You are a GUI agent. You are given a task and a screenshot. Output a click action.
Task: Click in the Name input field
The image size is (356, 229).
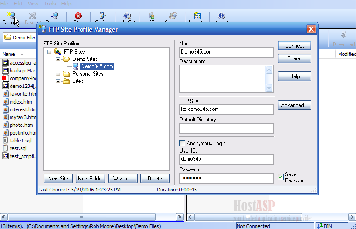pyautogui.click(x=226, y=52)
